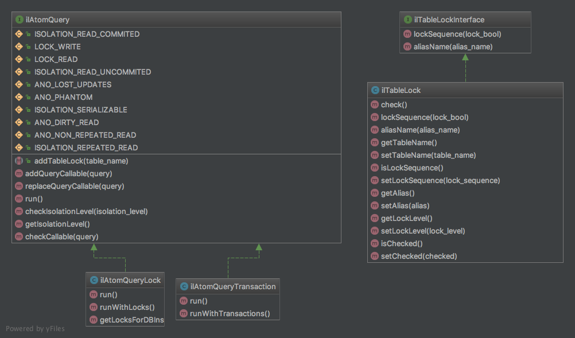Click the ilTableLock class icon
This screenshot has width=575, height=338.
[375, 90]
